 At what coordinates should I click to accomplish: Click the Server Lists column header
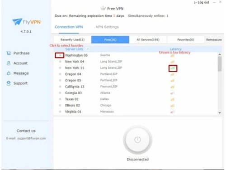(74, 49)
